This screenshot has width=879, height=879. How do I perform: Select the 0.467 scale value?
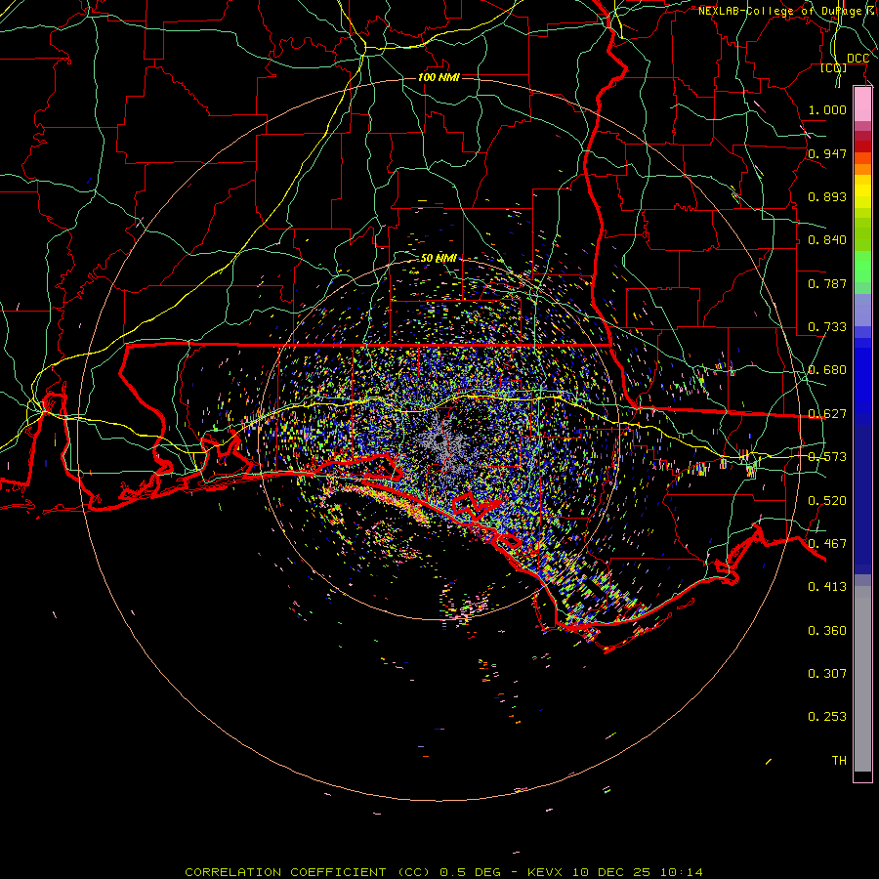pos(827,544)
